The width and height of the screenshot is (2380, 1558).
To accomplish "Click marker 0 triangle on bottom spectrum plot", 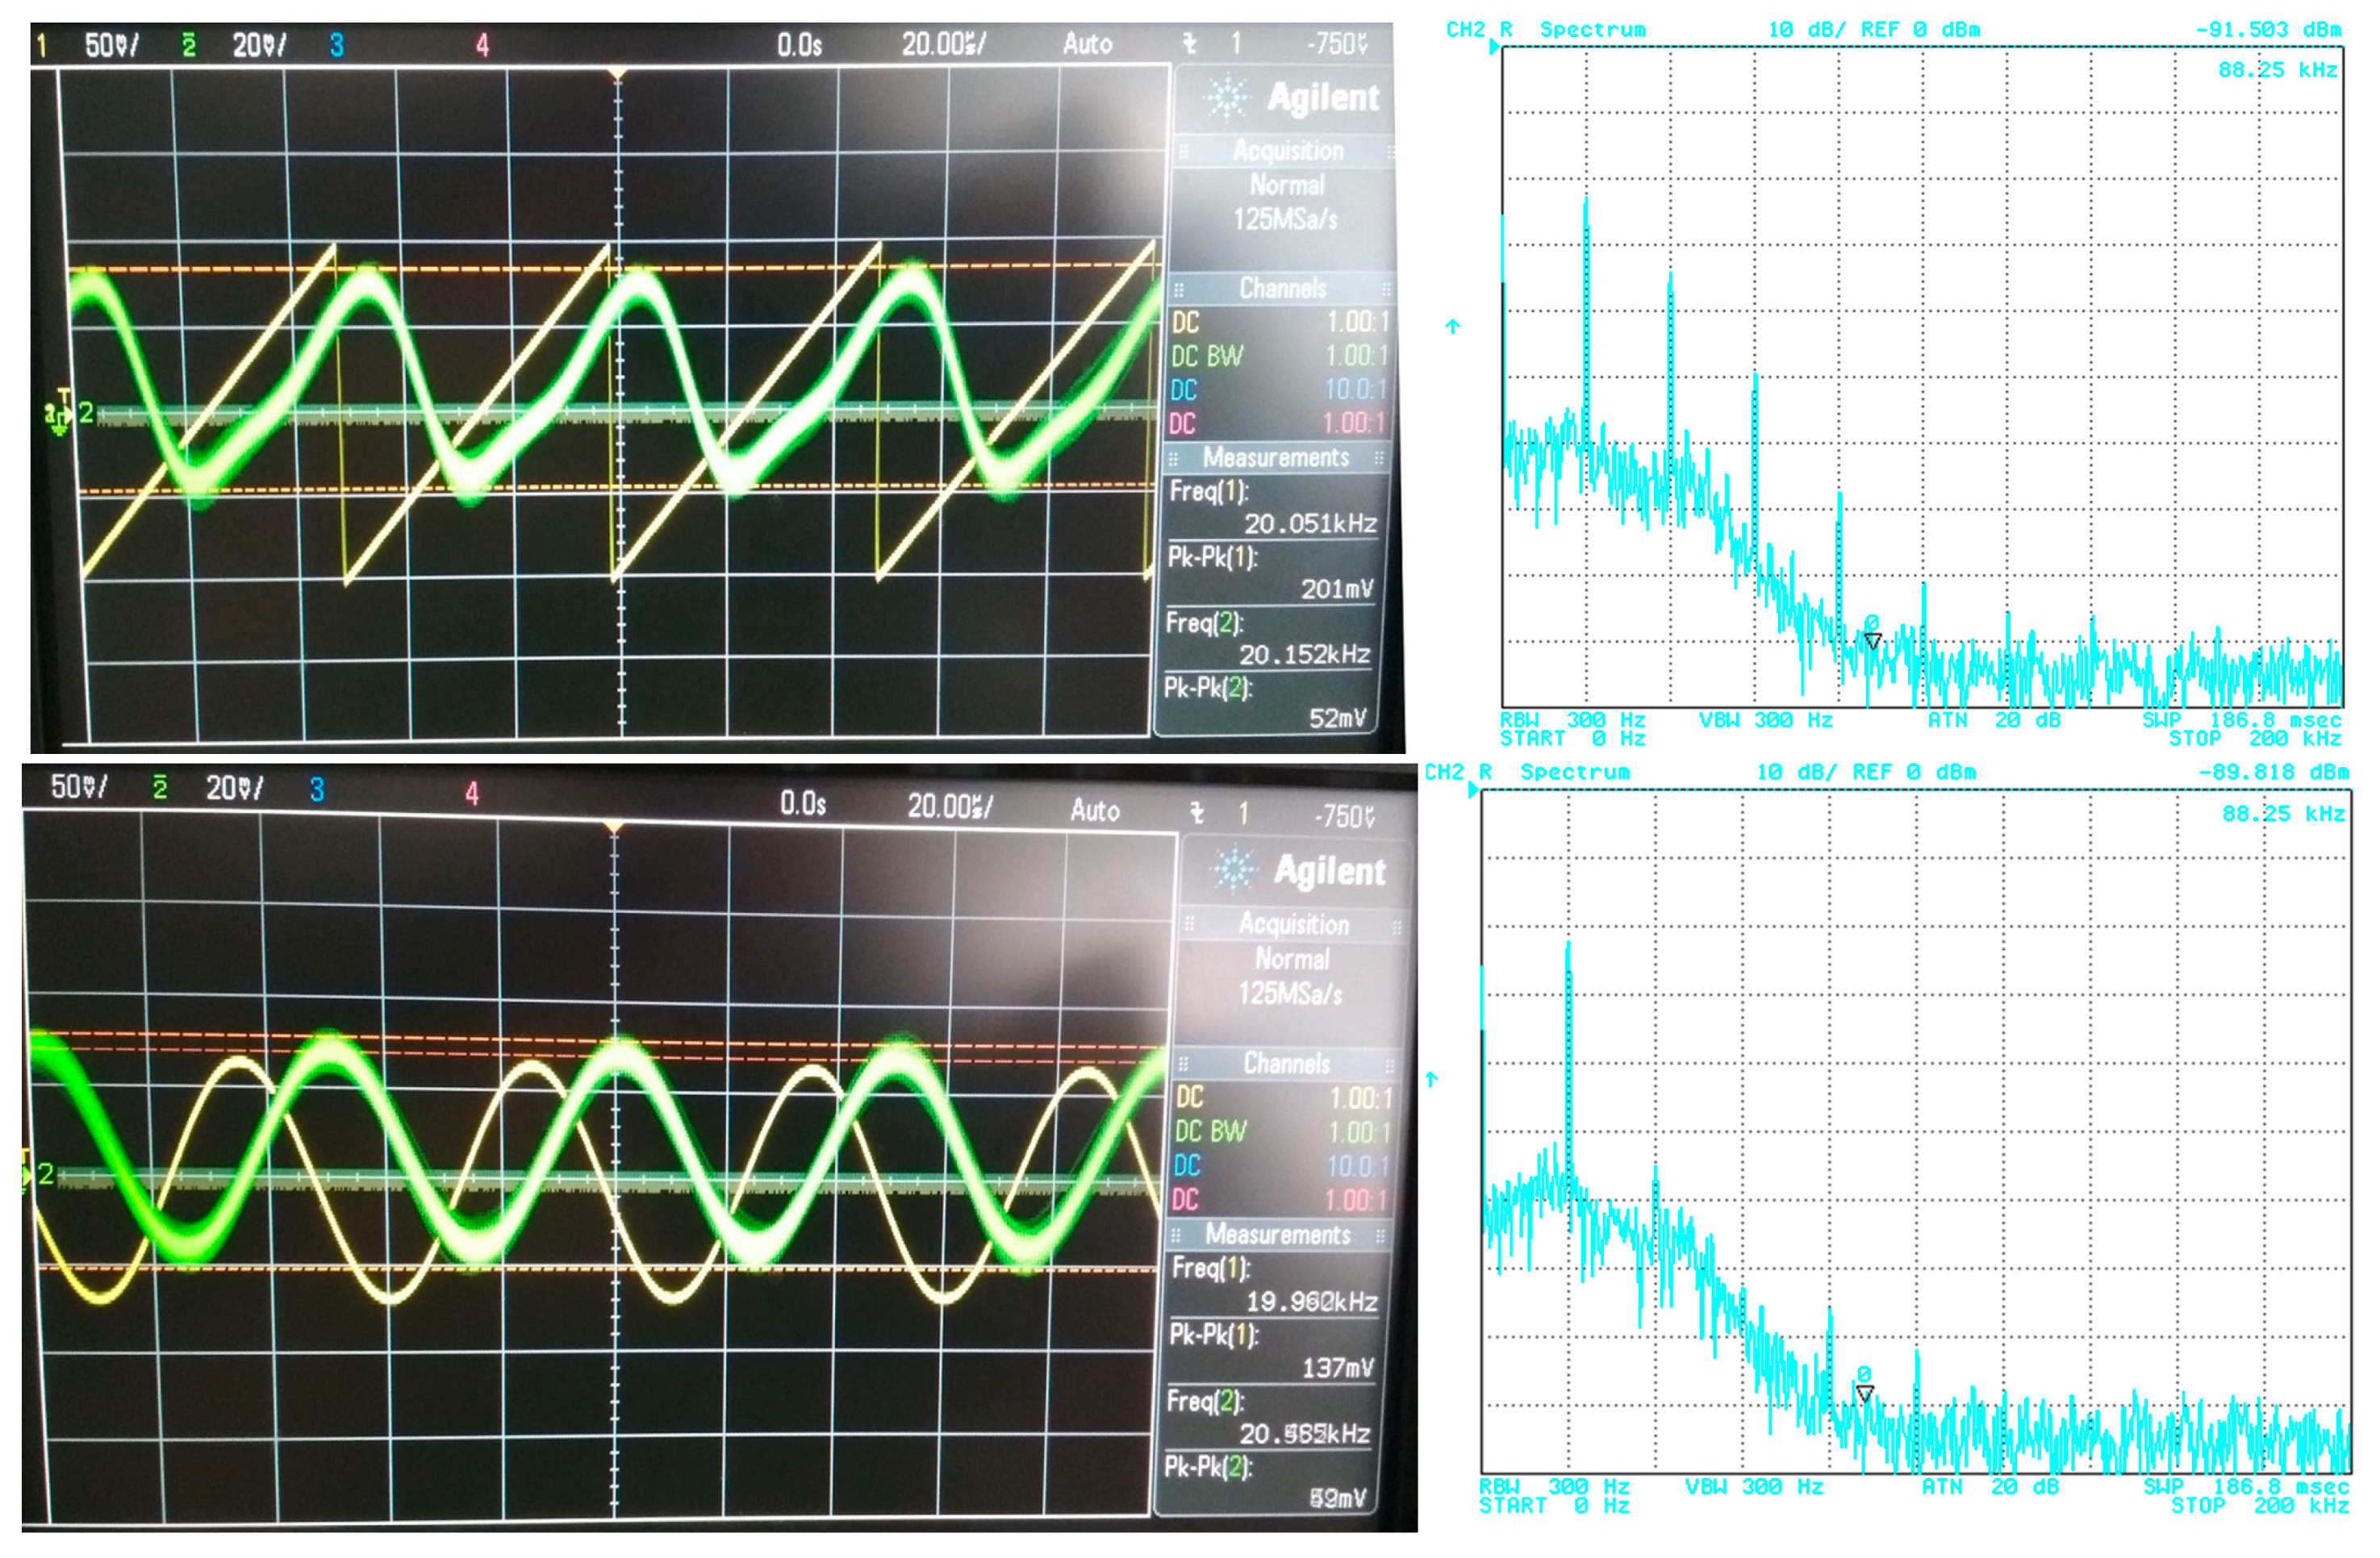I will point(1865,1392).
